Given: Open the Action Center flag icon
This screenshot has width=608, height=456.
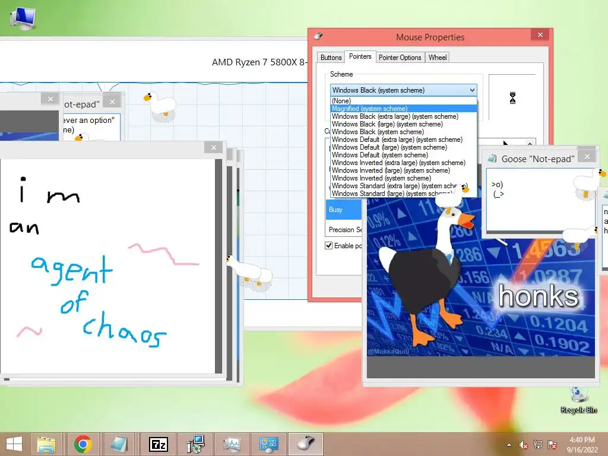Looking at the screenshot, I should click(x=552, y=445).
